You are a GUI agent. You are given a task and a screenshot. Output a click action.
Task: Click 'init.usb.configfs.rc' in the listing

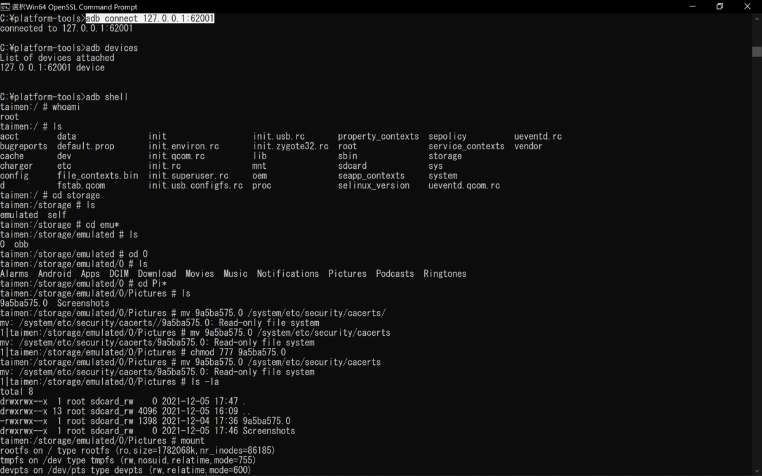tap(196, 185)
